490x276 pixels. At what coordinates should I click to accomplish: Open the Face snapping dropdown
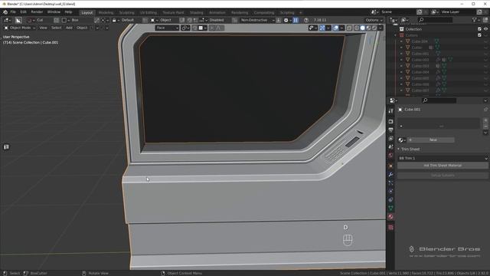(167, 28)
